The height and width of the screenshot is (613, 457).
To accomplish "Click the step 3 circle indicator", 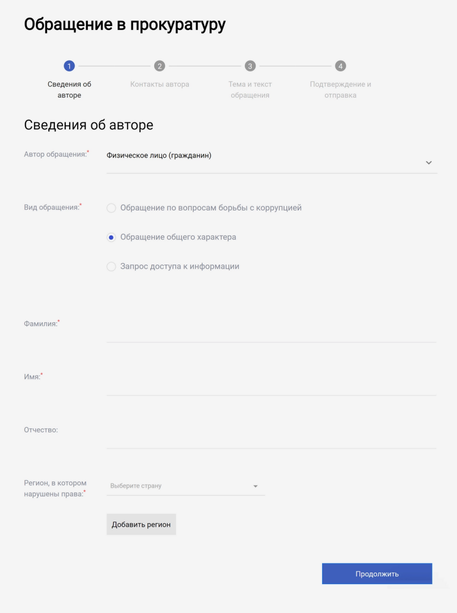I will (250, 66).
